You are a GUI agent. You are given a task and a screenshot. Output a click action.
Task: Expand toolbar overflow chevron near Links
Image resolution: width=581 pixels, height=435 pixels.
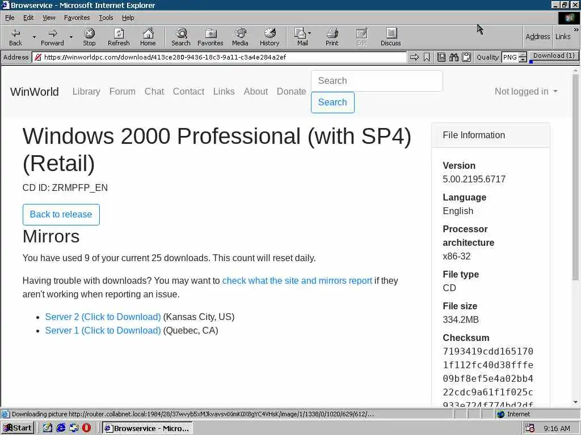(576, 29)
